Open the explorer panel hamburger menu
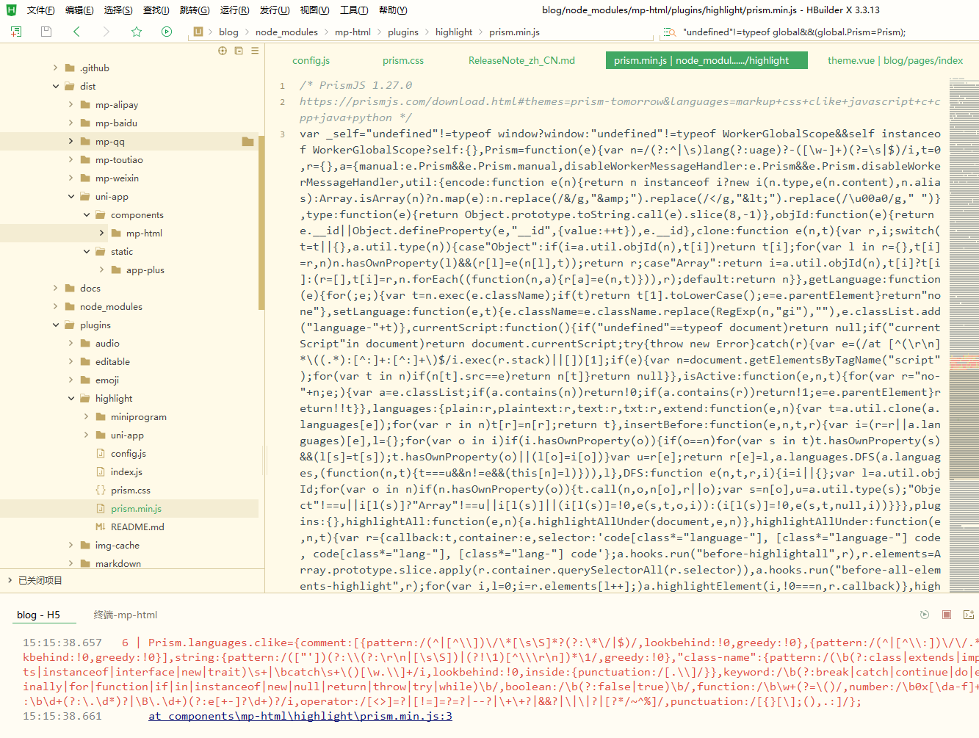Viewport: 979px width, 738px height. [x=254, y=51]
